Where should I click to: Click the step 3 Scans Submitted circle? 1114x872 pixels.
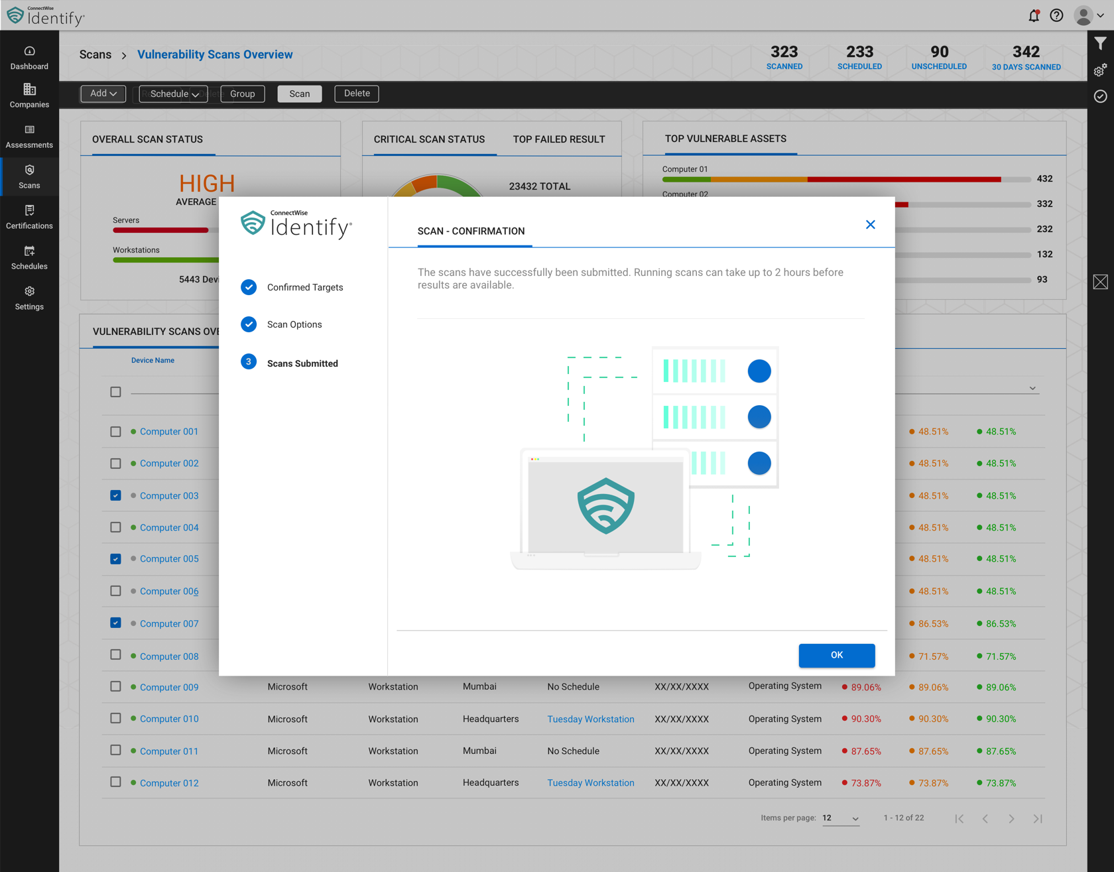[x=249, y=361]
